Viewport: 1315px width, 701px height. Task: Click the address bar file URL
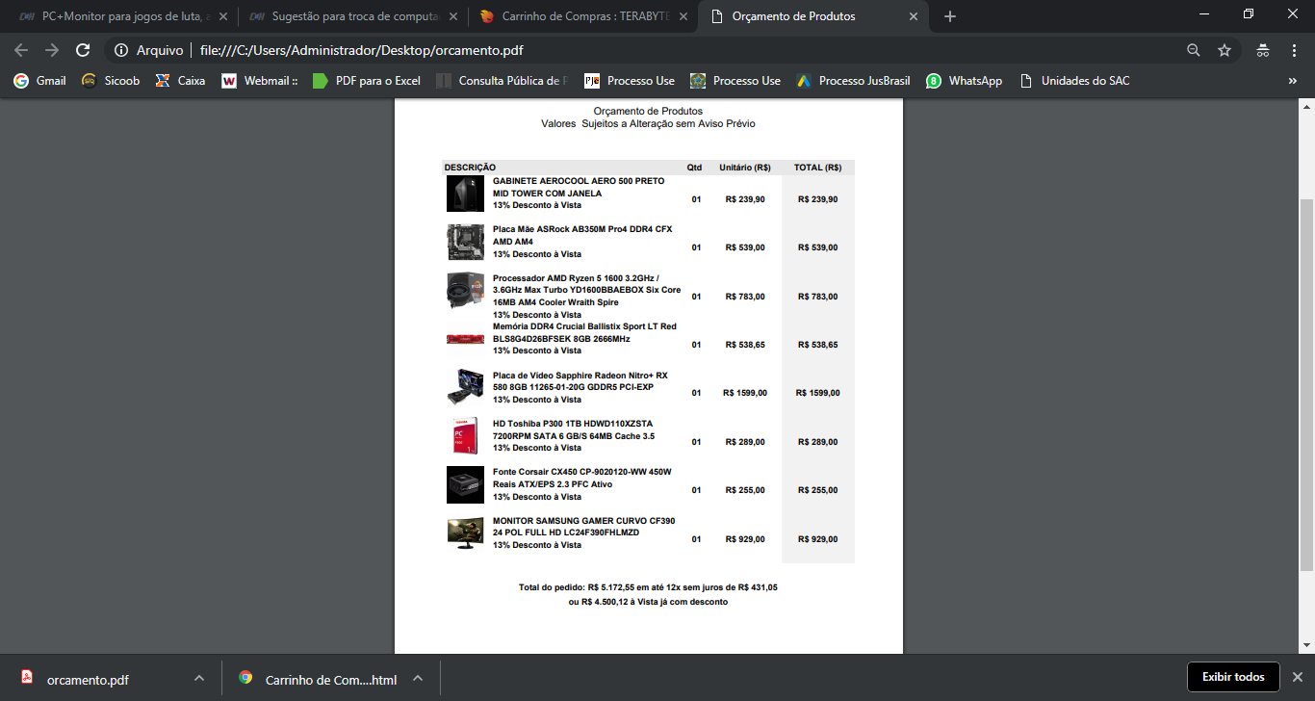pyautogui.click(x=361, y=50)
